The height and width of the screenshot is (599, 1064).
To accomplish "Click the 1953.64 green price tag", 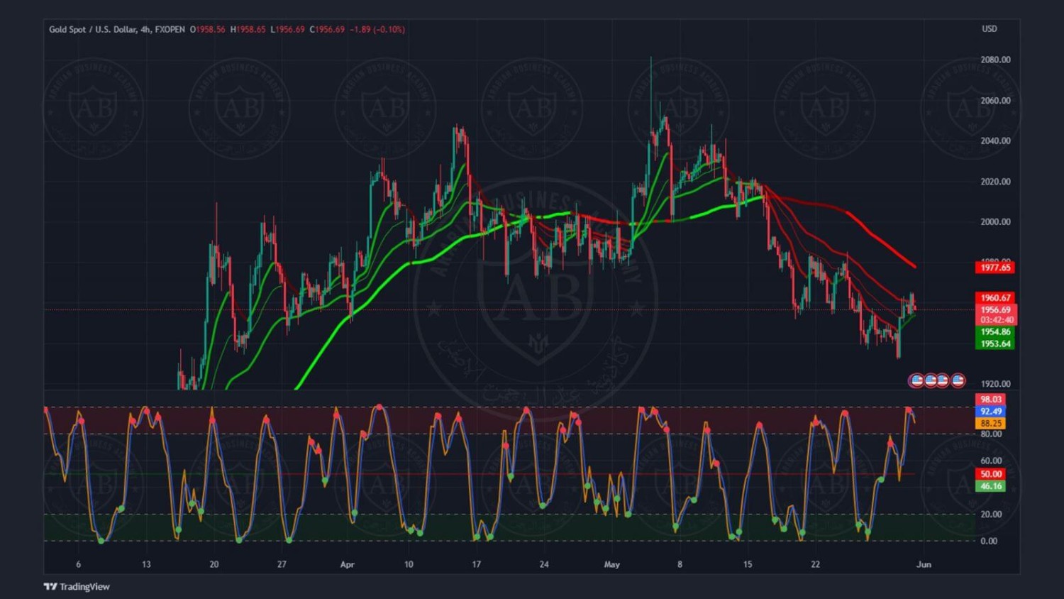I will tap(995, 344).
